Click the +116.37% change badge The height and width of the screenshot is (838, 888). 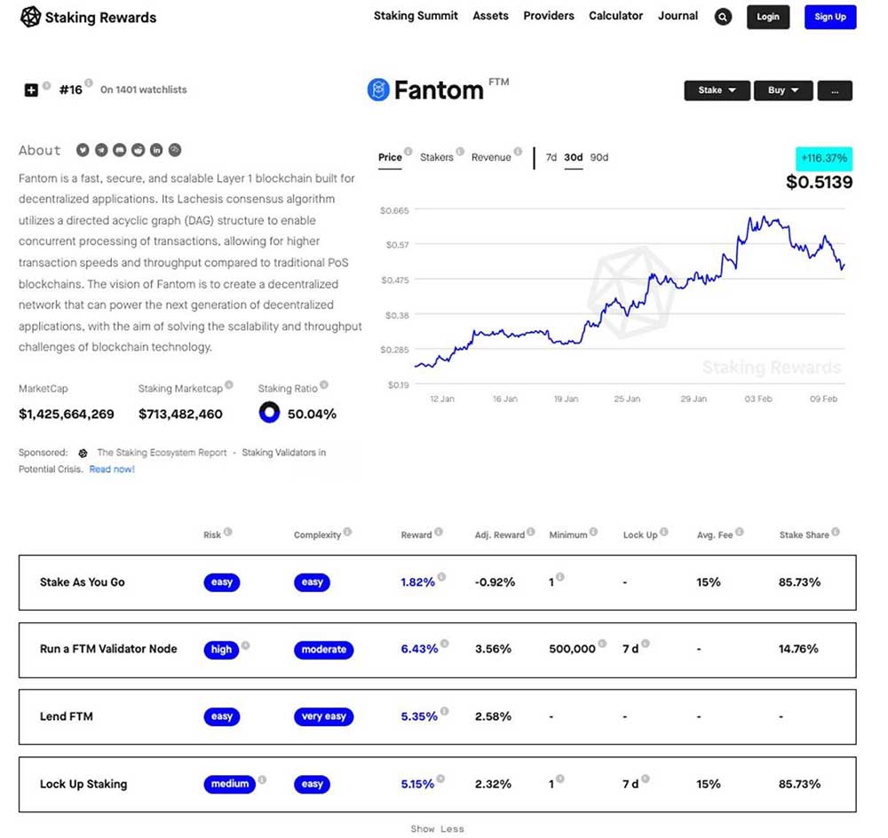pyautogui.click(x=824, y=159)
